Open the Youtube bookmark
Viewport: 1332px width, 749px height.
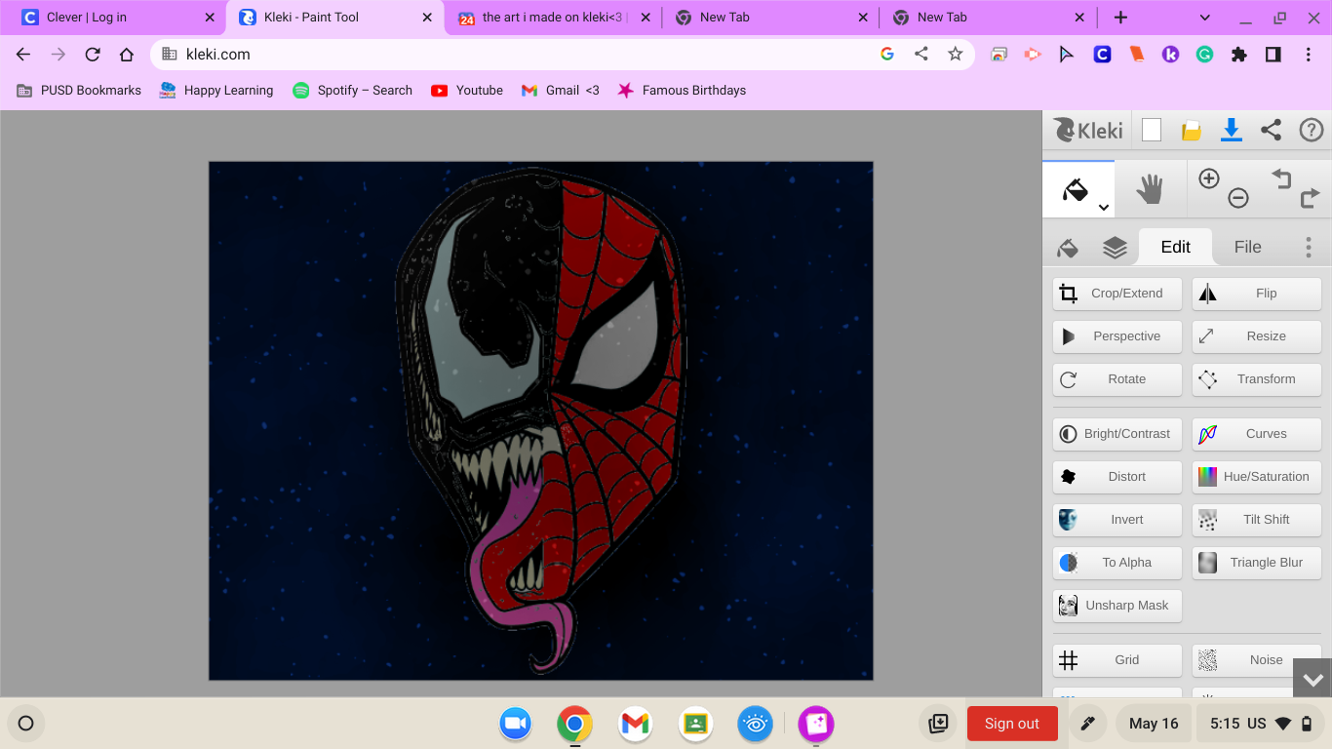point(467,90)
